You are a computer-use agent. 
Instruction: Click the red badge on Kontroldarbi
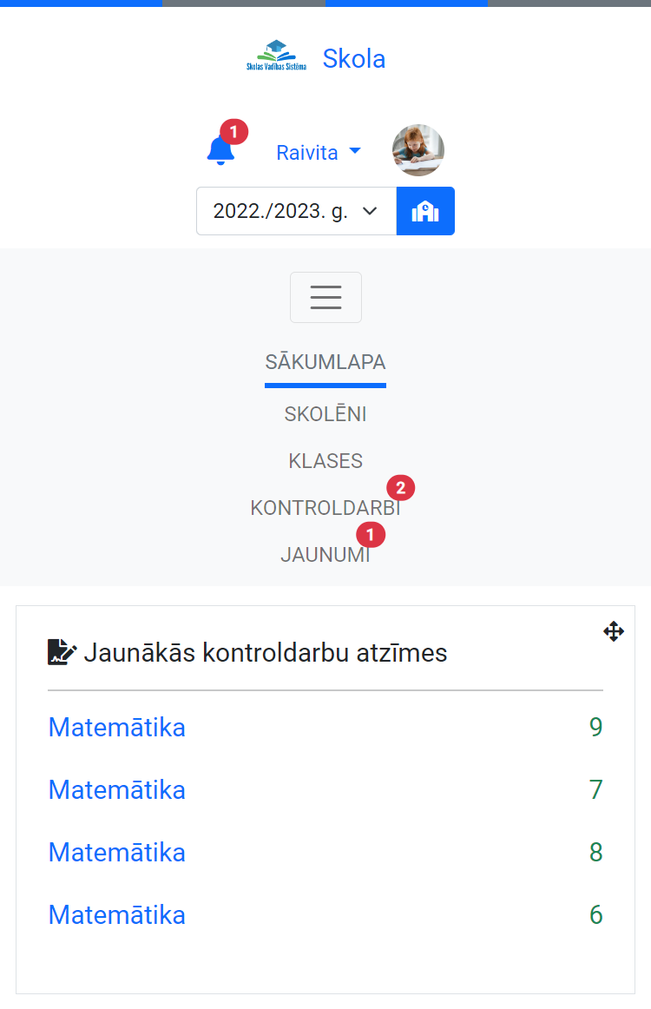tap(400, 487)
